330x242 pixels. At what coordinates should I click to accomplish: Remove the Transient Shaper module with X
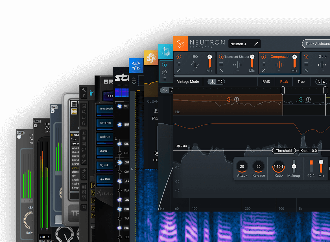[221, 70]
